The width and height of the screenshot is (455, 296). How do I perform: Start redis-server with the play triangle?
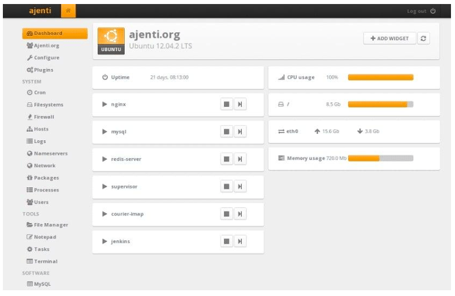click(x=105, y=159)
